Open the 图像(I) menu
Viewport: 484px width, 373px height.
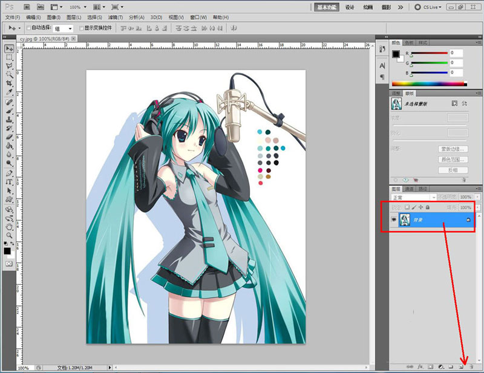pyautogui.click(x=54, y=18)
